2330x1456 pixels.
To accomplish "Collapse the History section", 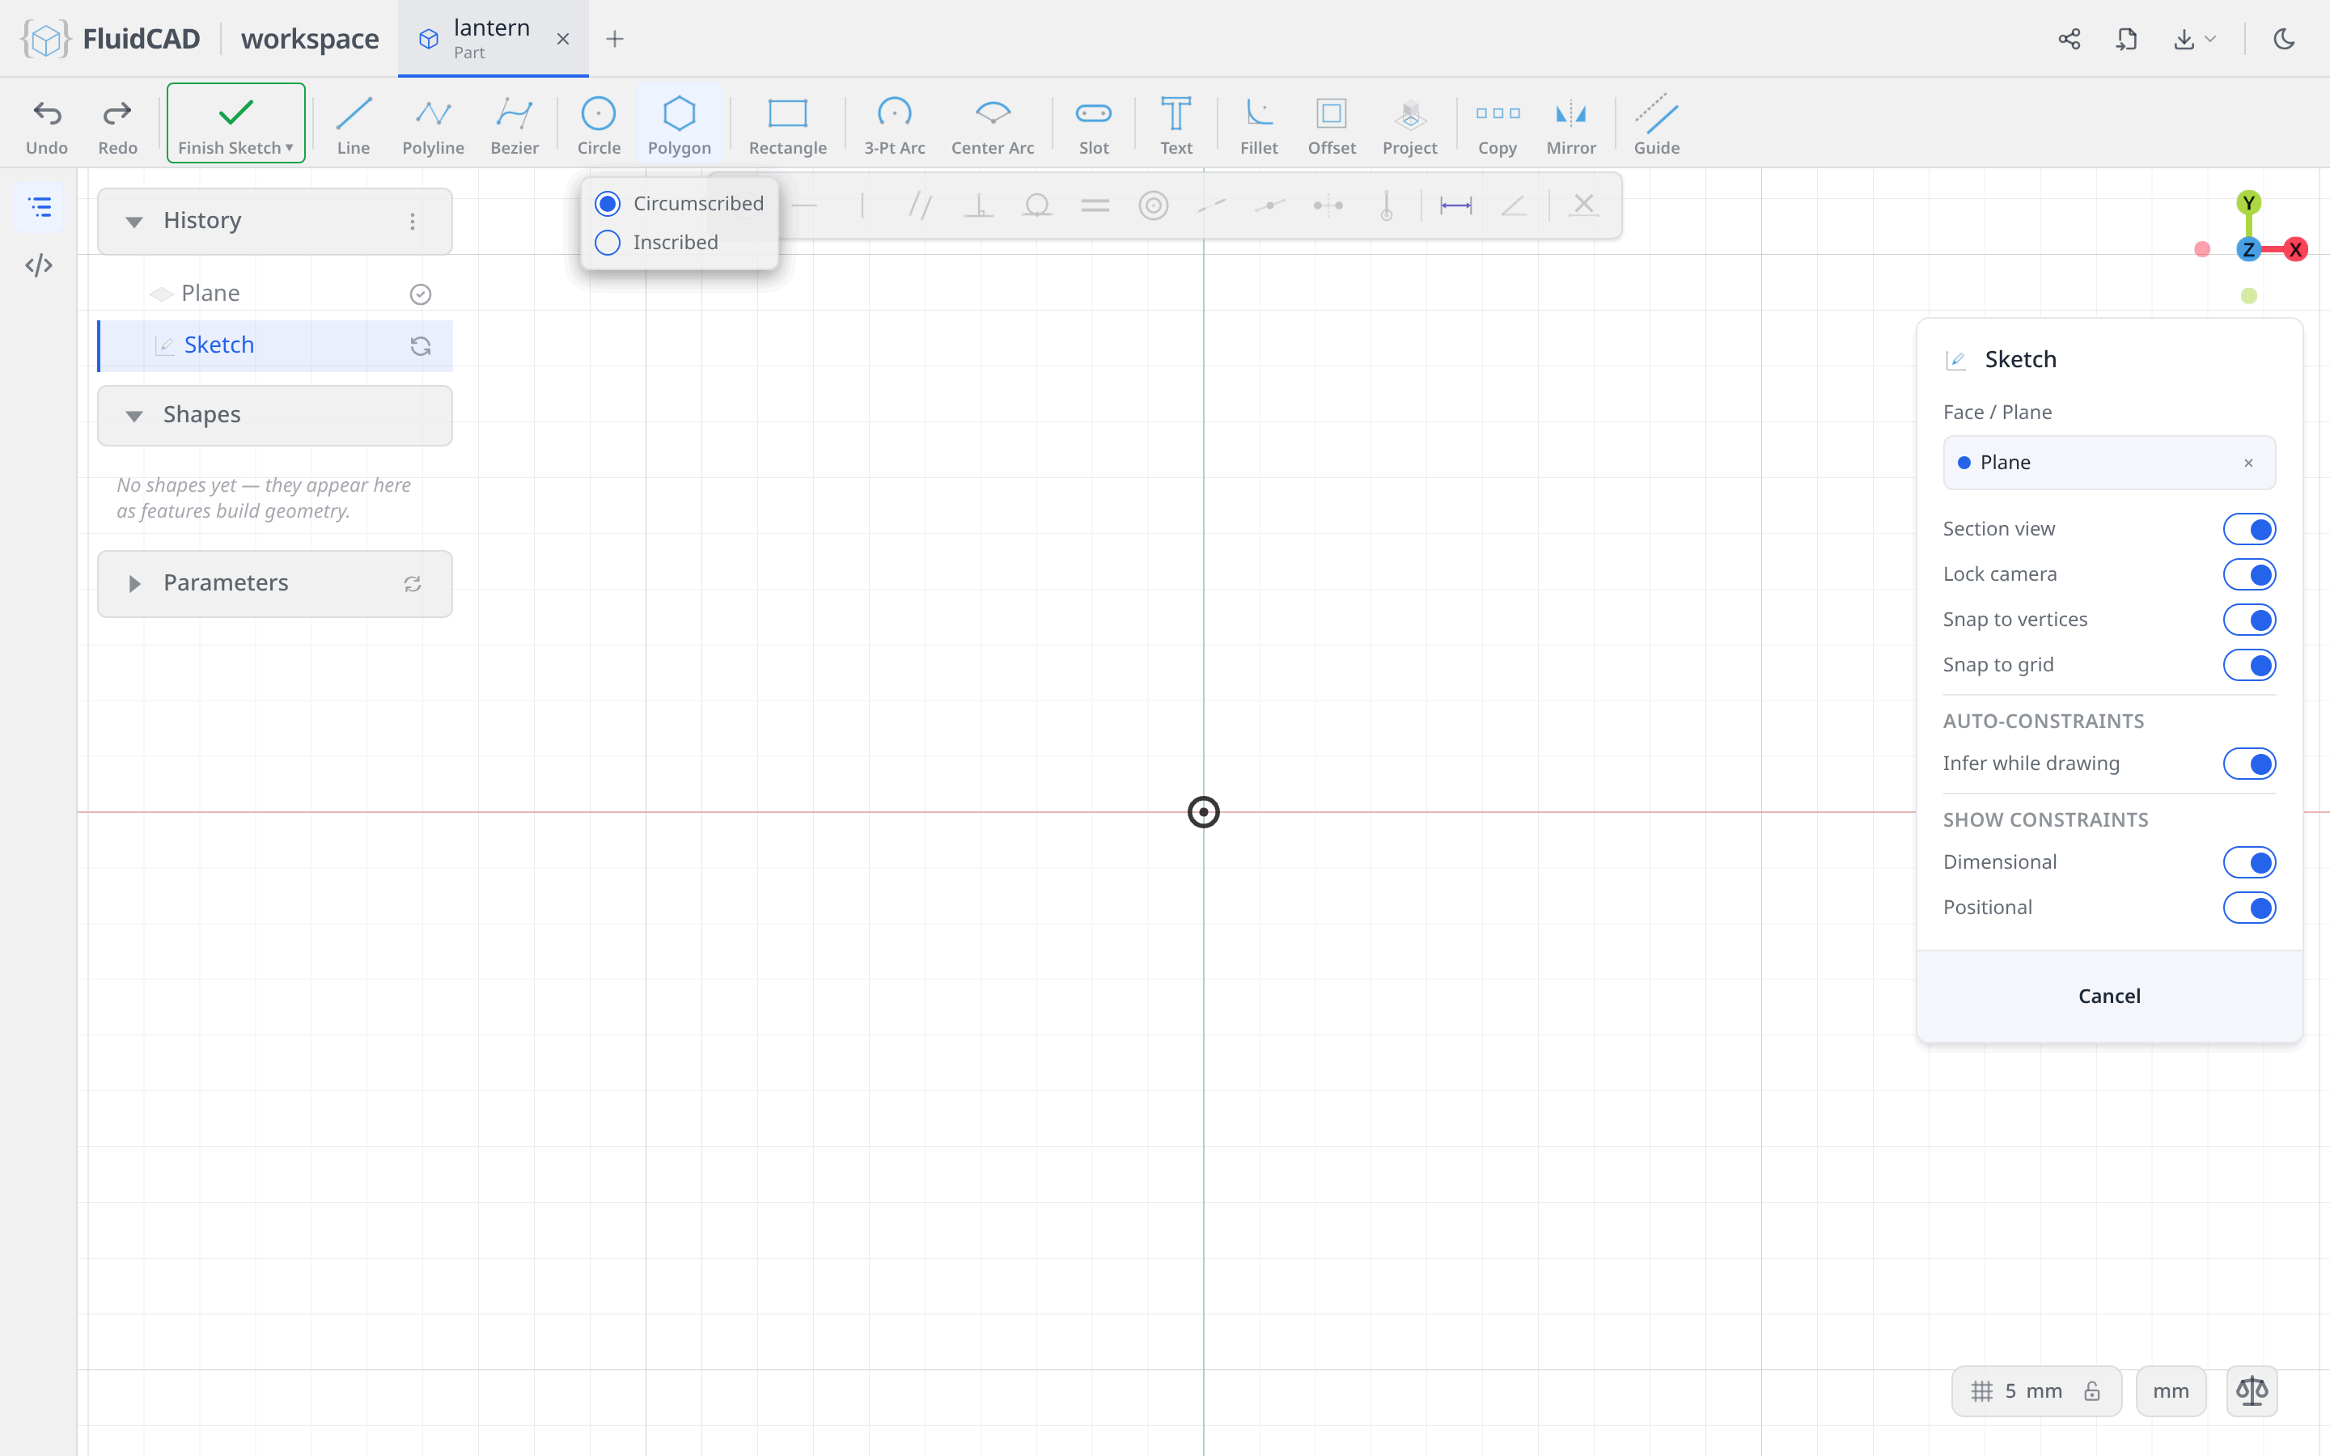I will (x=133, y=222).
